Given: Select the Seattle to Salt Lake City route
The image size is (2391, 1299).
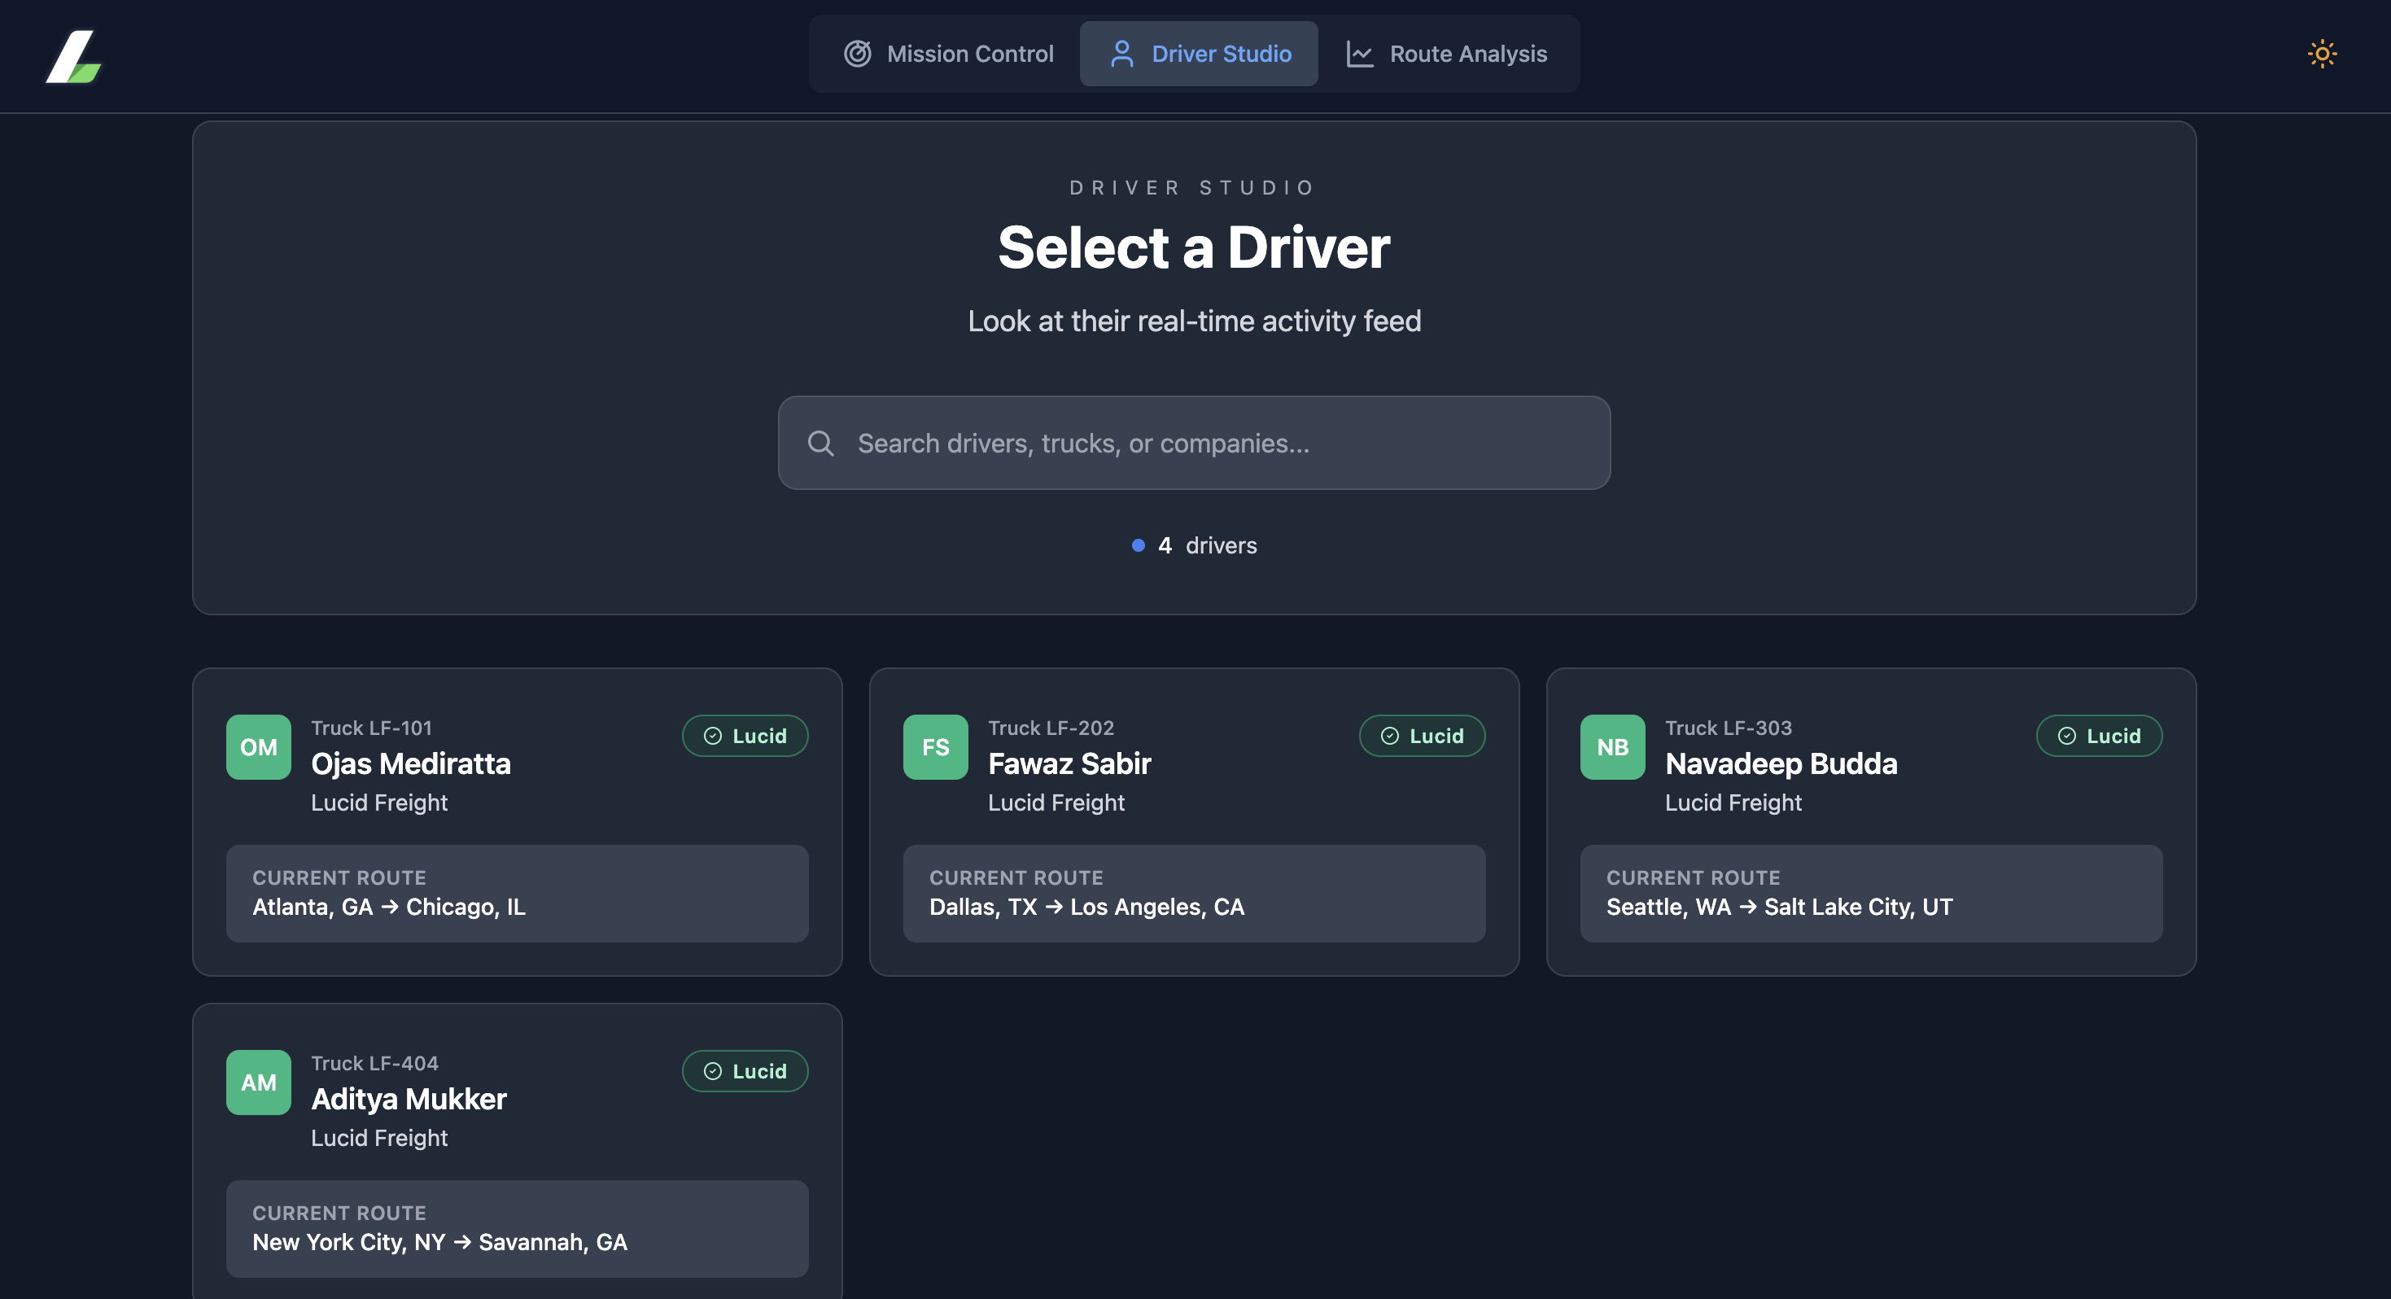Looking at the screenshot, I should 1870,893.
